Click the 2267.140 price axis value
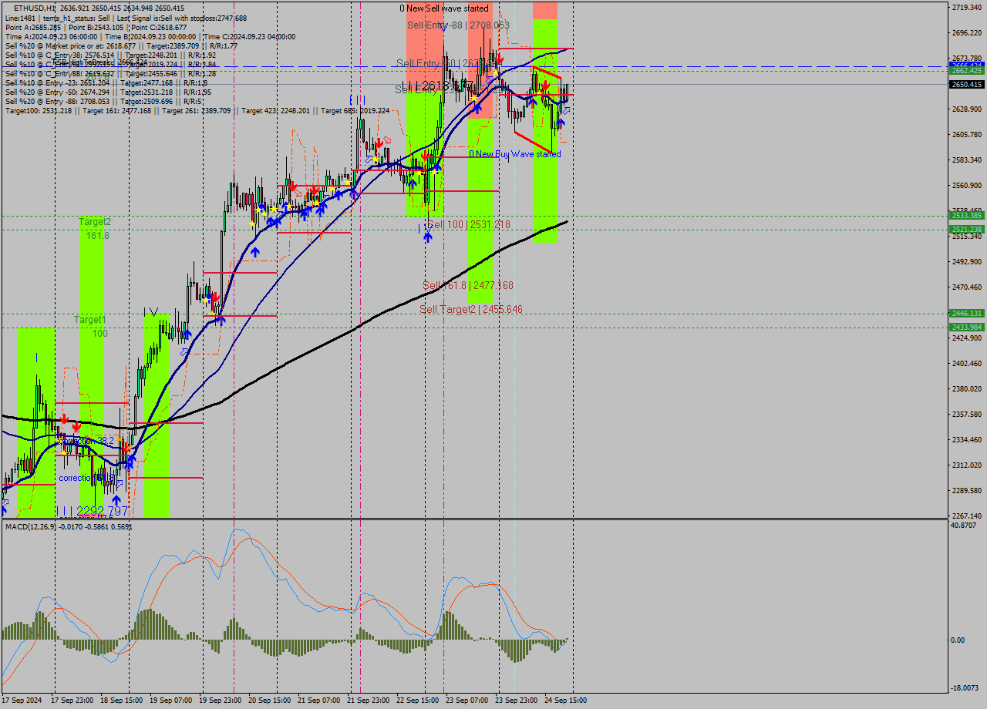Image resolution: width=987 pixels, height=709 pixels. point(967,516)
